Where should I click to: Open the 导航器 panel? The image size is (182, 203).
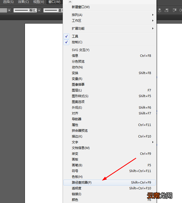point(110,119)
